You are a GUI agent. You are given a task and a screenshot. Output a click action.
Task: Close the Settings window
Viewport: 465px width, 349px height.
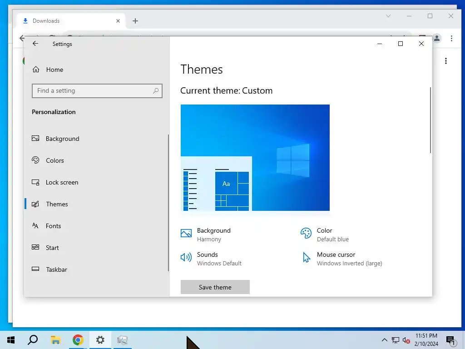(421, 44)
